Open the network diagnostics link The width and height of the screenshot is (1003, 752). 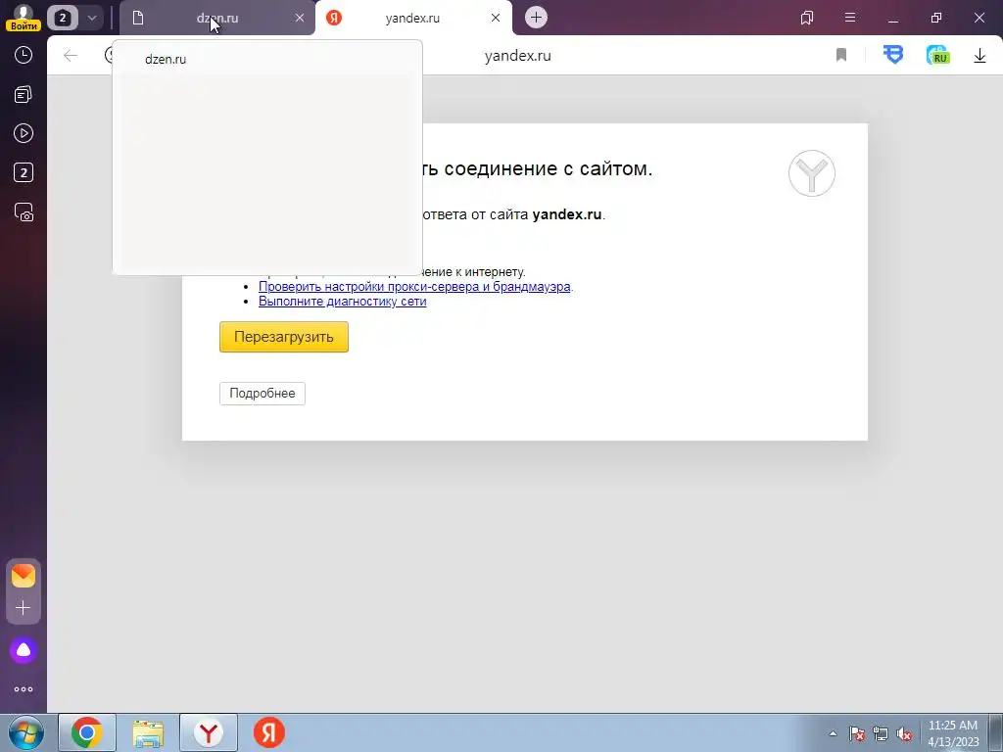pyautogui.click(x=342, y=302)
